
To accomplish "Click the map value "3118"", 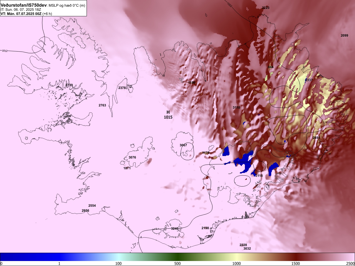I will [259, 176].
